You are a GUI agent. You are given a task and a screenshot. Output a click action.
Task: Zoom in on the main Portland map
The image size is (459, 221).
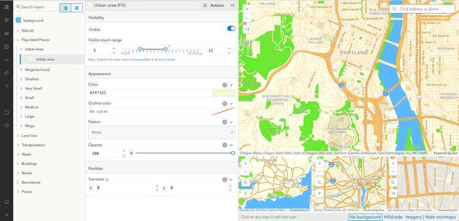(x=247, y=9)
